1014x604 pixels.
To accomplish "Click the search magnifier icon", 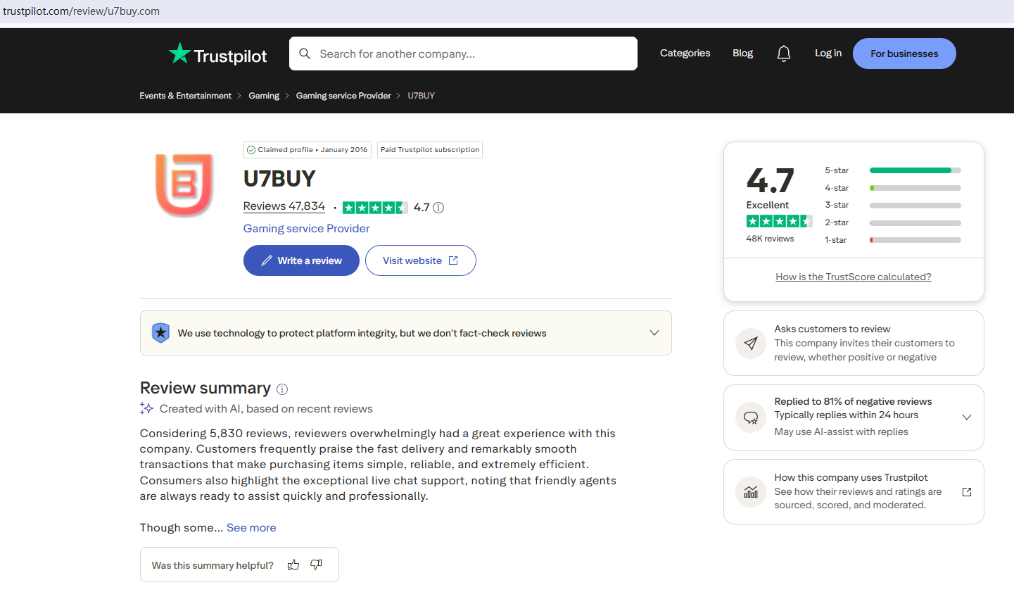I will (305, 54).
